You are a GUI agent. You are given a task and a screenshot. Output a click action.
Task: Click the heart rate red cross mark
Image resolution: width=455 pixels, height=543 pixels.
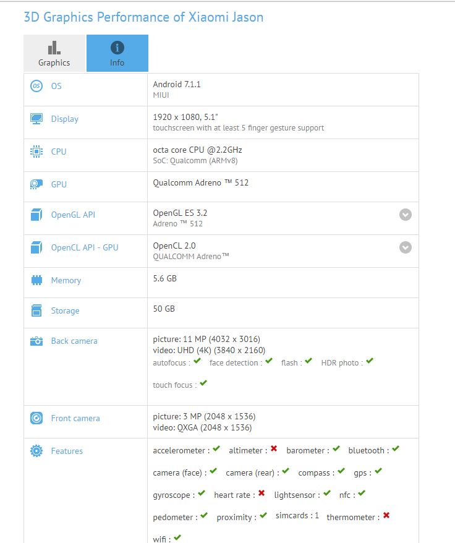[x=262, y=493]
